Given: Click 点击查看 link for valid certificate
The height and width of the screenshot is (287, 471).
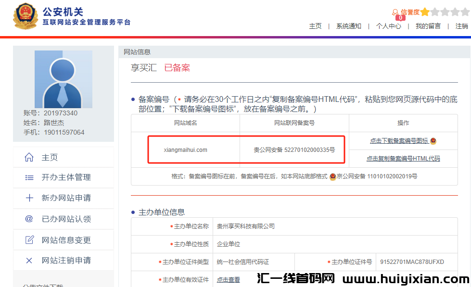Looking at the screenshot, I should (x=228, y=280).
